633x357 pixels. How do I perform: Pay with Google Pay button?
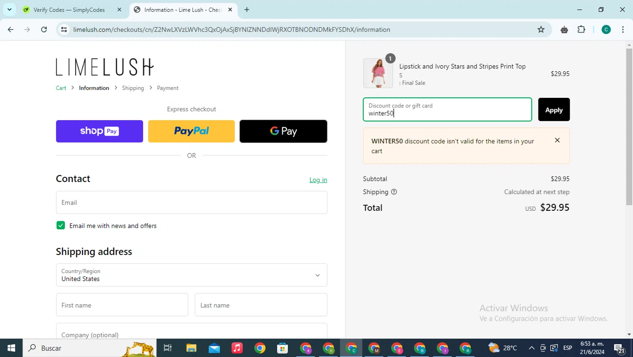283,131
